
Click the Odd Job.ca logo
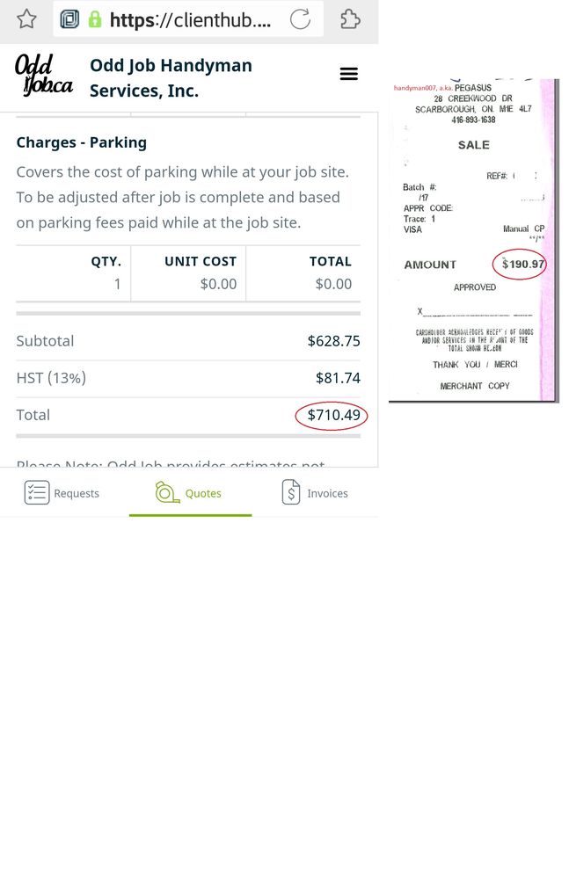(x=44, y=76)
